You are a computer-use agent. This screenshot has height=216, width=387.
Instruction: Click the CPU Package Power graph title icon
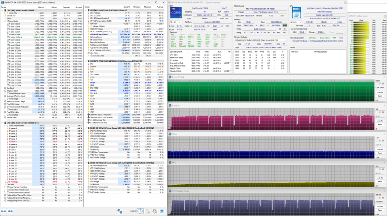point(170,191)
